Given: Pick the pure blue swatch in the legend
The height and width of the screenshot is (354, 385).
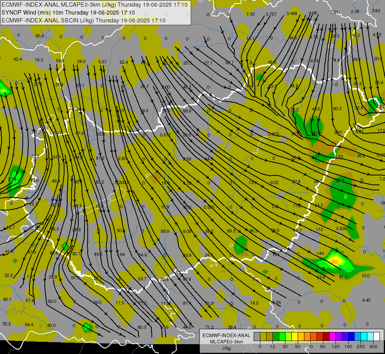Looking at the screenshot, I should 351,337.
